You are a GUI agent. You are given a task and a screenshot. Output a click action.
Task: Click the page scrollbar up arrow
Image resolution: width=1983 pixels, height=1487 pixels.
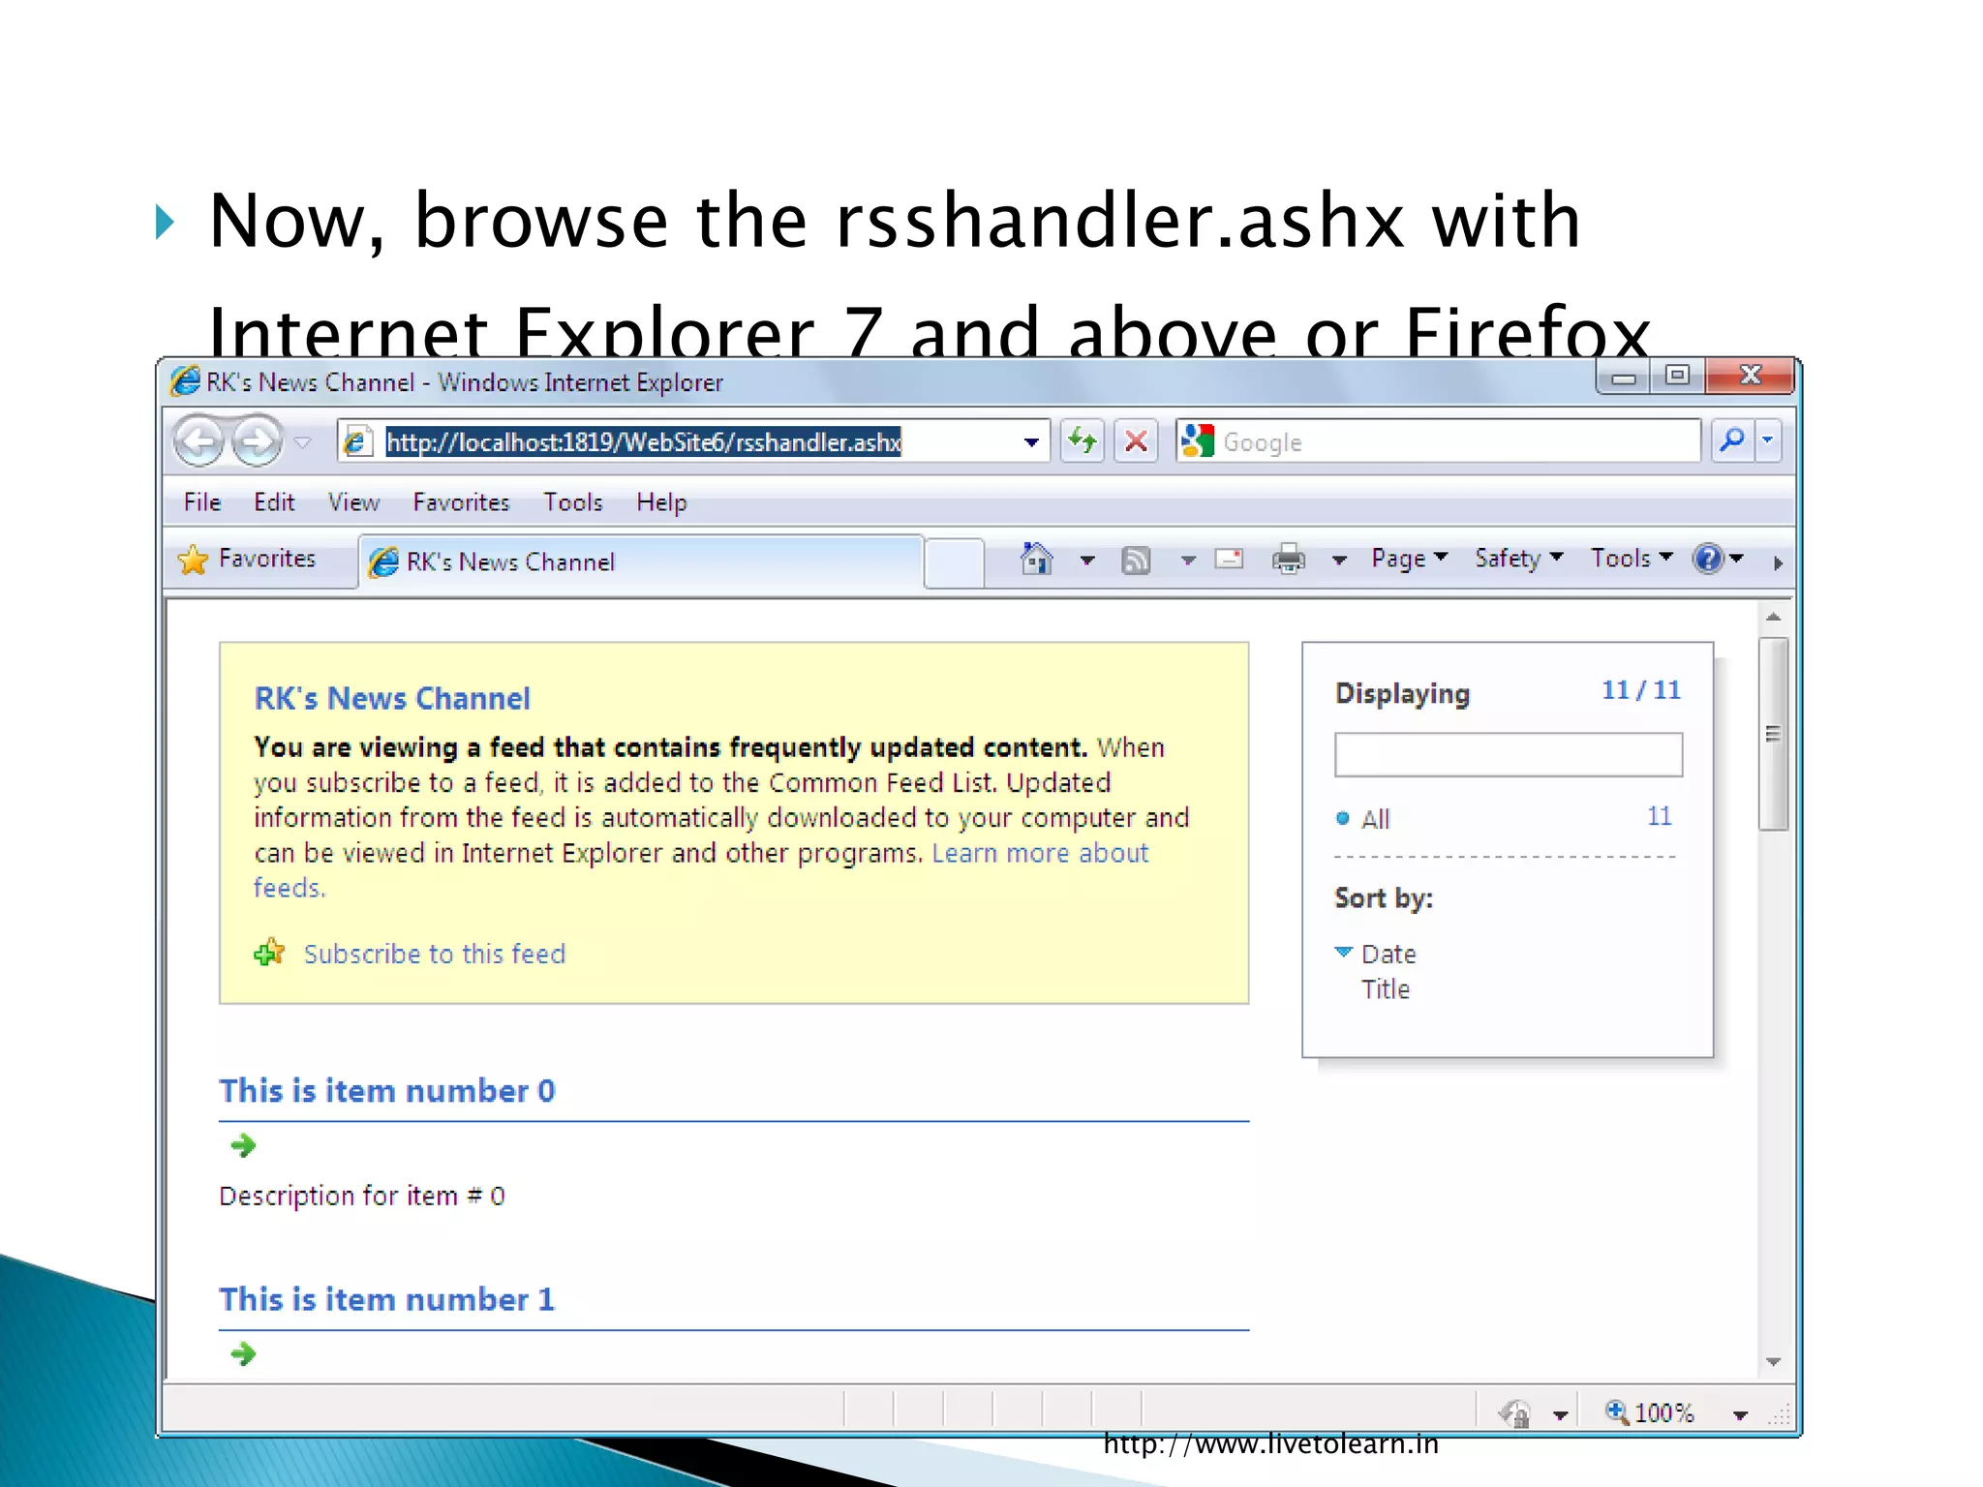pyautogui.click(x=1774, y=617)
